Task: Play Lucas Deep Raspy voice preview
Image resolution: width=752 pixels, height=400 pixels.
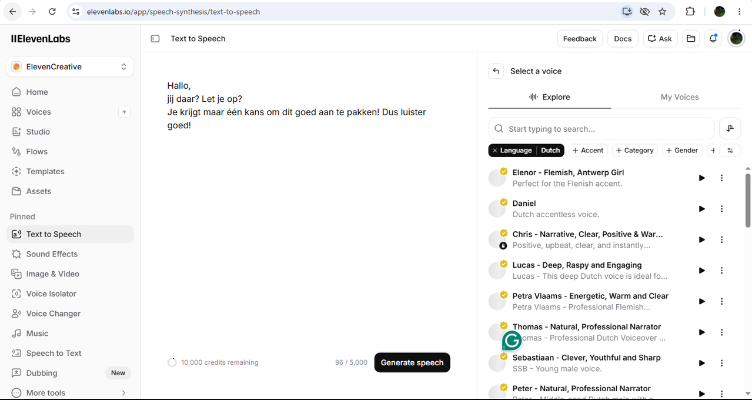Action: point(701,271)
